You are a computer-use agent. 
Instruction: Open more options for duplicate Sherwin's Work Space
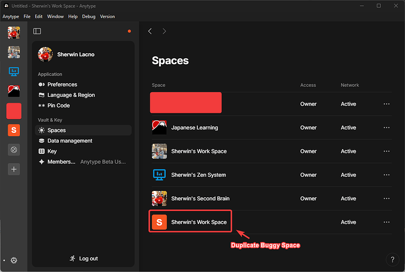[386, 222]
